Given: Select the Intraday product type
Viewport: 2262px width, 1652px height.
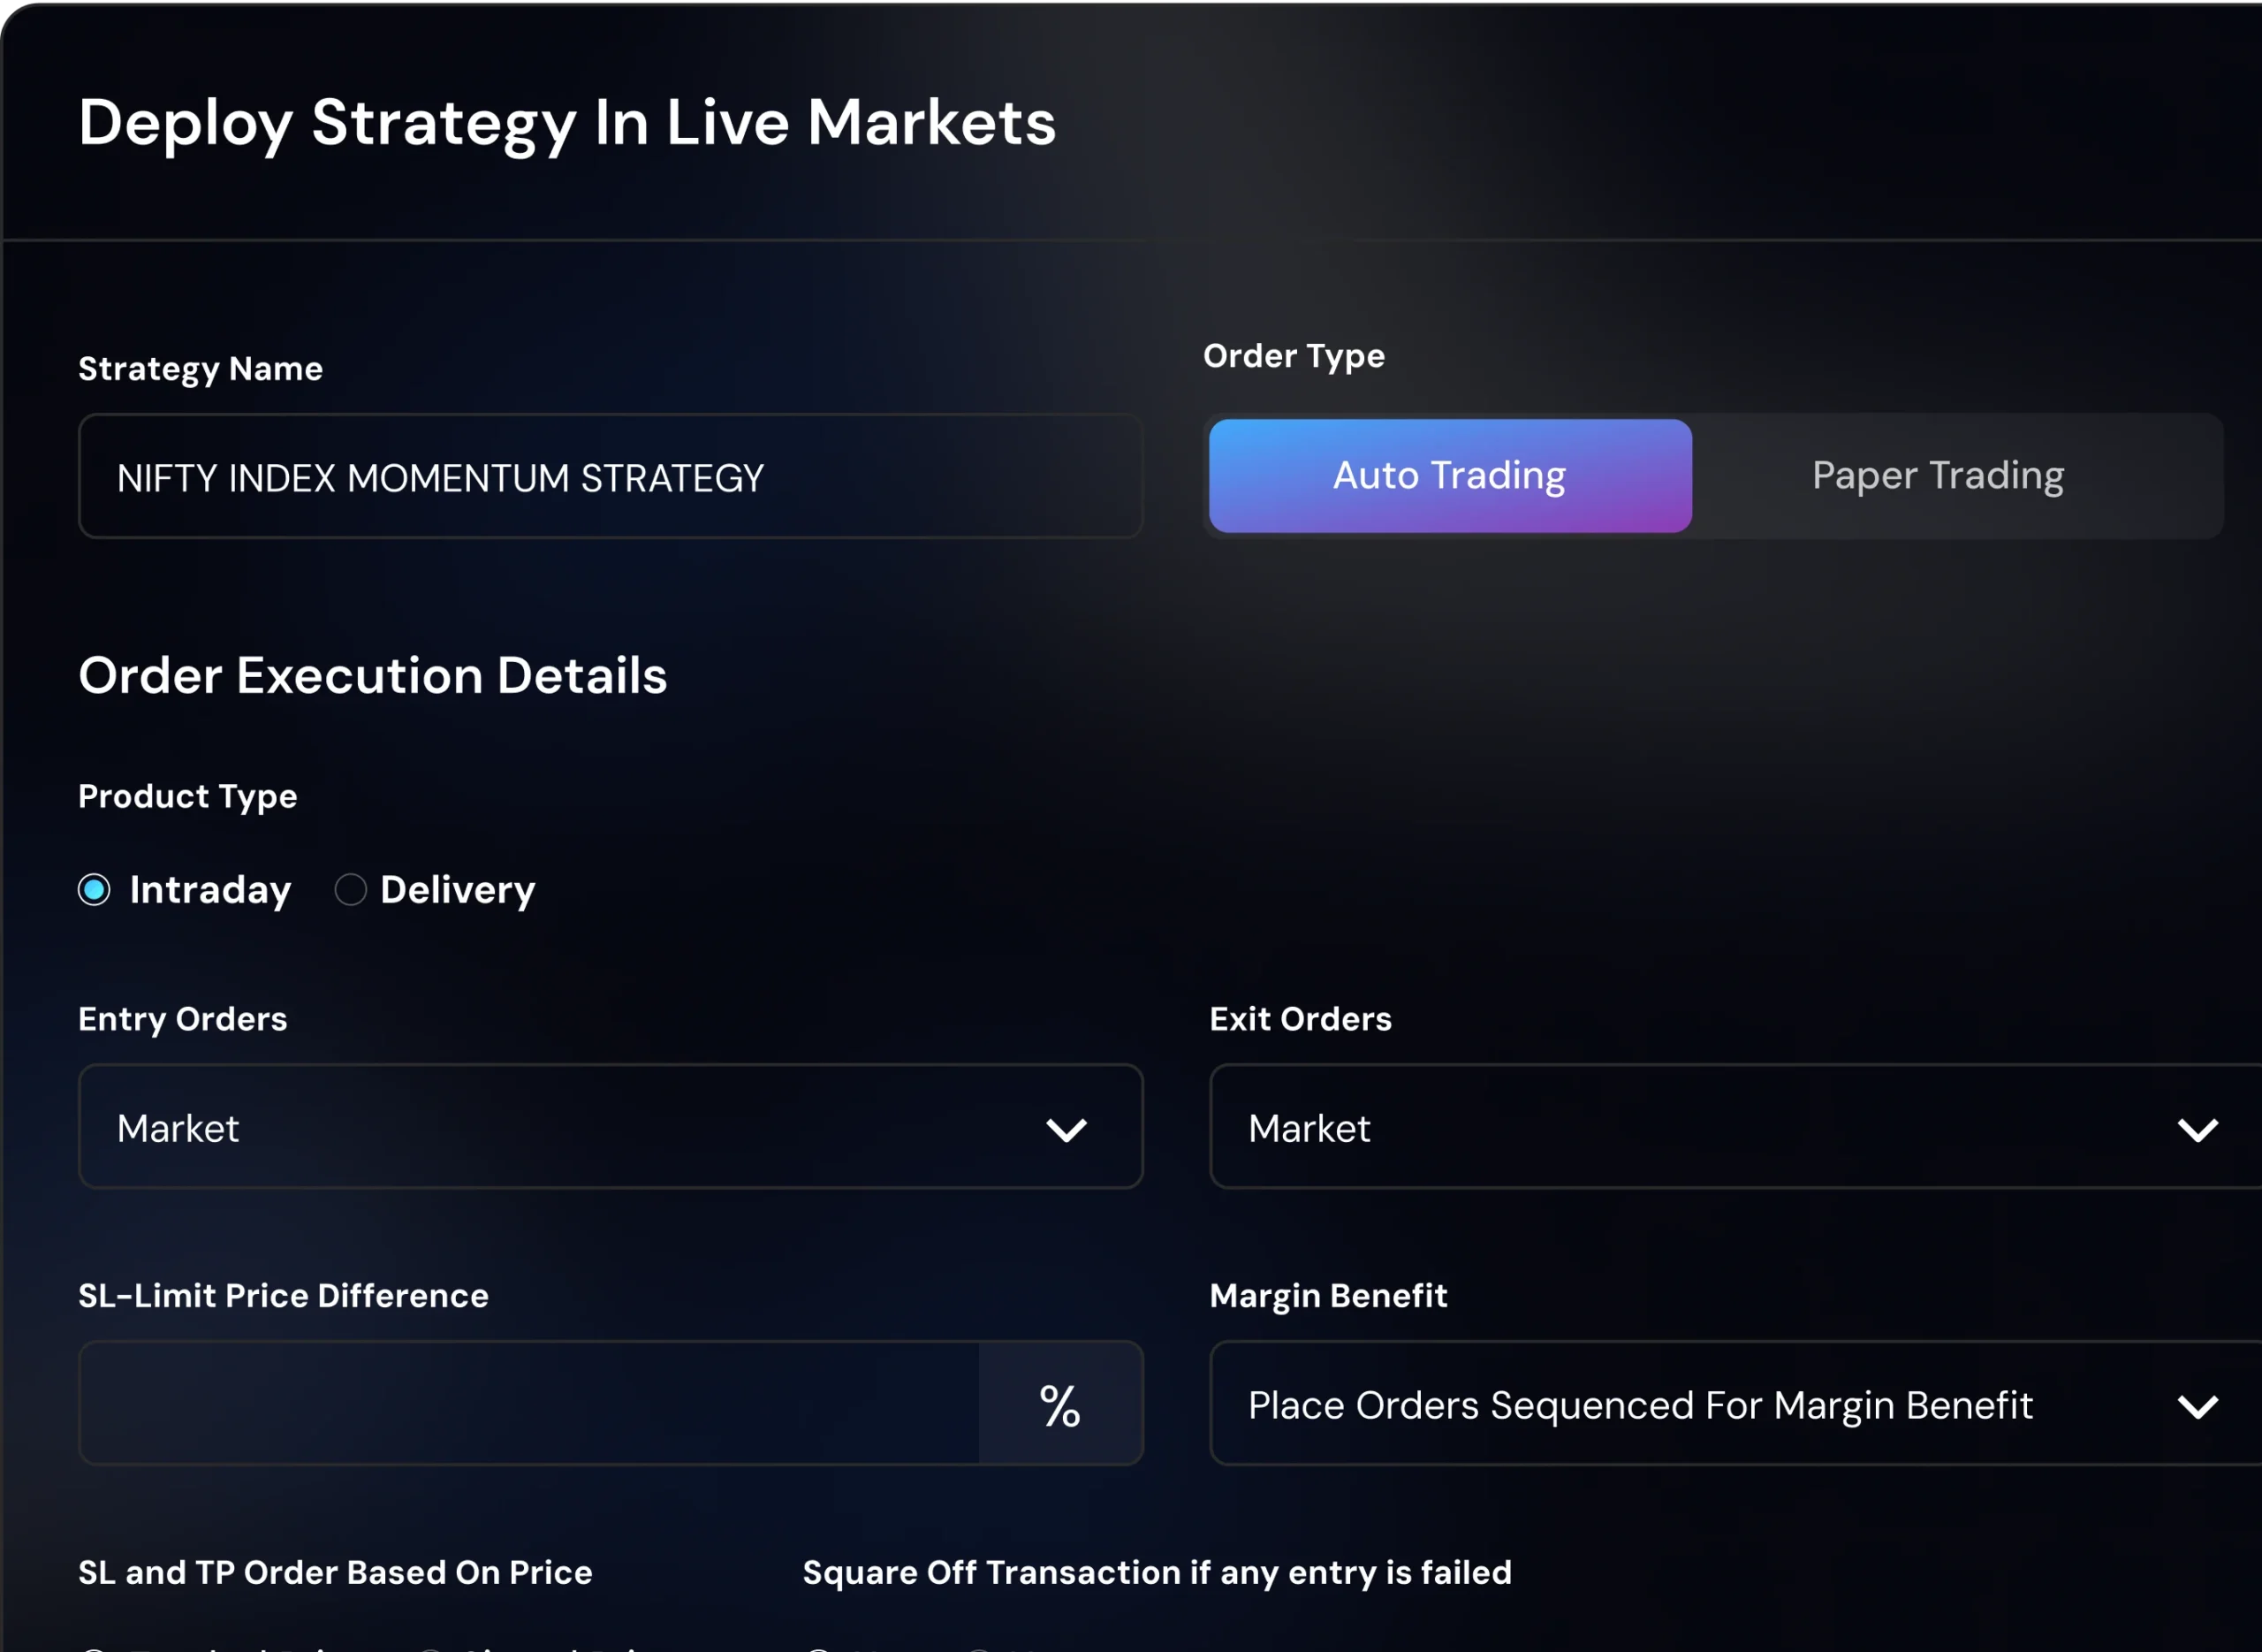Looking at the screenshot, I should tap(95, 889).
